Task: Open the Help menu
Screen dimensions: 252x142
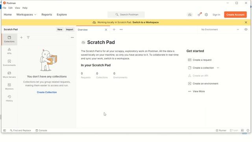Action: tap(25, 8)
